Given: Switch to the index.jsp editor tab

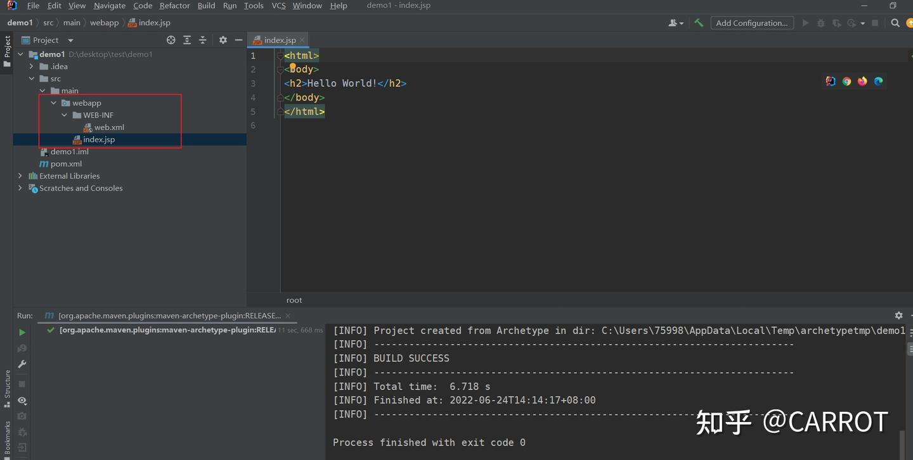Looking at the screenshot, I should pyautogui.click(x=280, y=40).
